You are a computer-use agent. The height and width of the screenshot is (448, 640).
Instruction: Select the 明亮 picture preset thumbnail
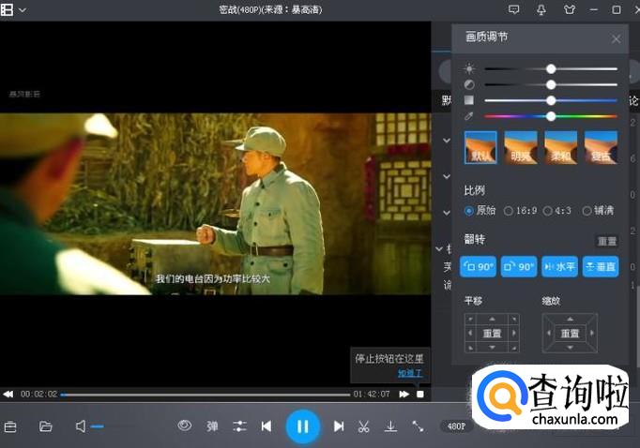pos(521,147)
